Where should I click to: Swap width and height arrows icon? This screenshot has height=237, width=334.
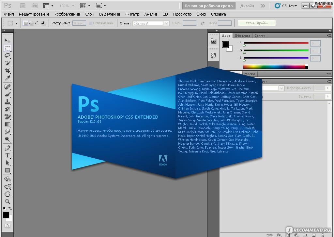203,23
